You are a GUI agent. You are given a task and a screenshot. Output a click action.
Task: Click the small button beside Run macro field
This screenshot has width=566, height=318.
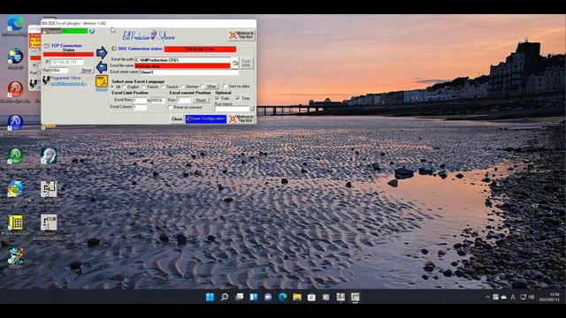tap(252, 109)
